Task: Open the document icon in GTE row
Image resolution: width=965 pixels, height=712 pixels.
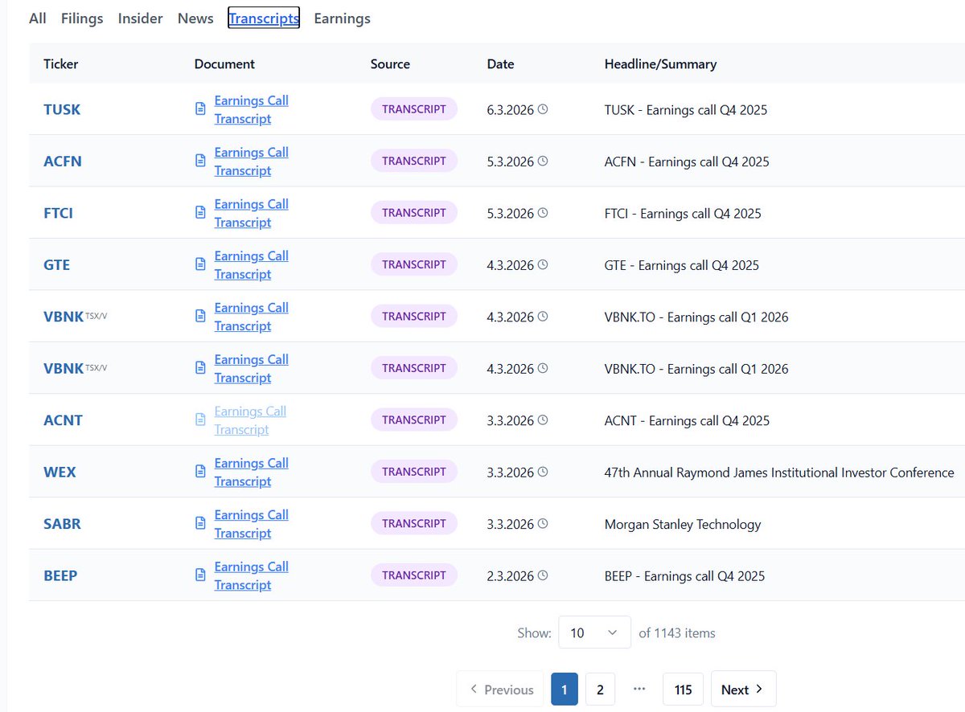Action: click(x=201, y=264)
